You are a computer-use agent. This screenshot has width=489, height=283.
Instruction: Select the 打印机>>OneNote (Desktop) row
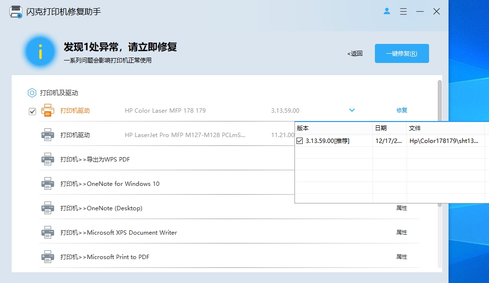(x=229, y=208)
